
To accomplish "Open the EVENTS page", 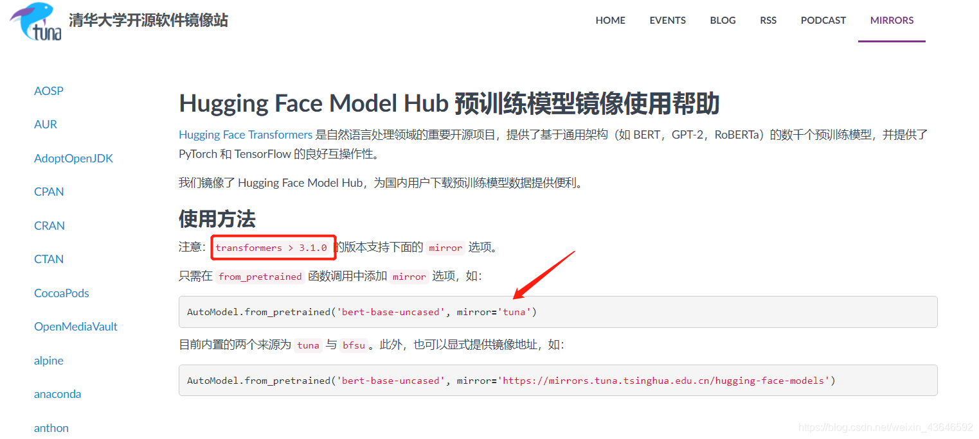I will pyautogui.click(x=667, y=20).
